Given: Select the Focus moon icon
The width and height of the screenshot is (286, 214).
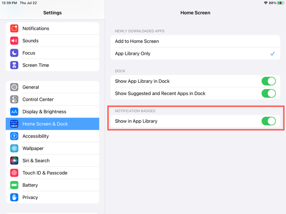Looking at the screenshot, I should tap(14, 53).
